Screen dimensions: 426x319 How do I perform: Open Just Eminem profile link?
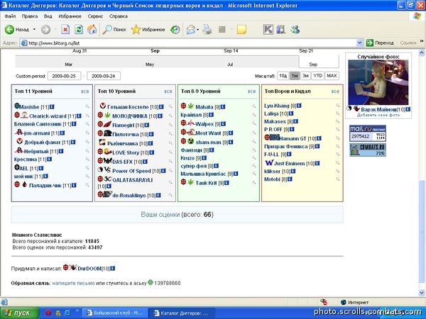289,164
